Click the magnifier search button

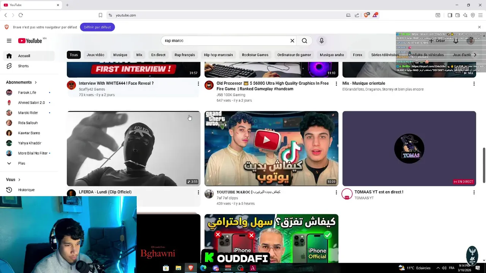tap(305, 41)
